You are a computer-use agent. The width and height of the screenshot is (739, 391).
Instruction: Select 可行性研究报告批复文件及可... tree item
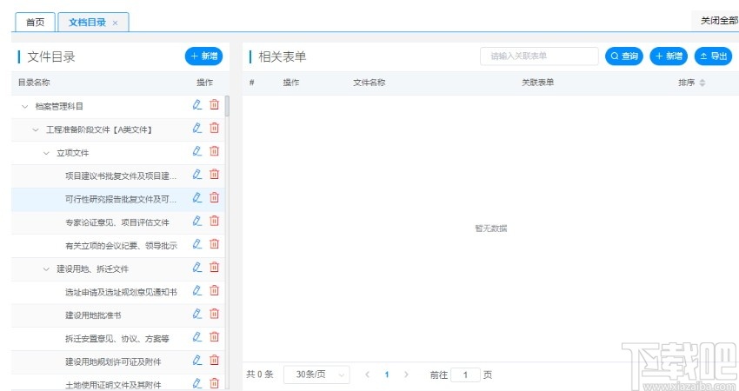[121, 199]
